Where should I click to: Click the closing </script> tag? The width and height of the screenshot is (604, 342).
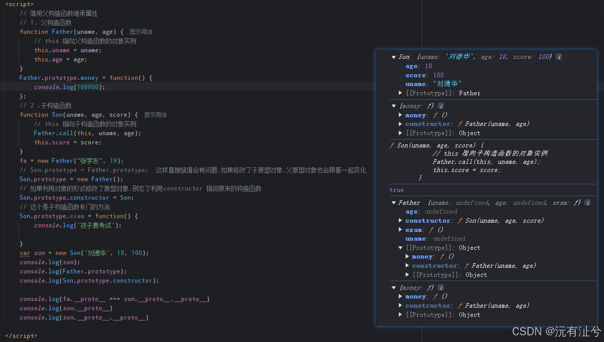click(x=21, y=336)
